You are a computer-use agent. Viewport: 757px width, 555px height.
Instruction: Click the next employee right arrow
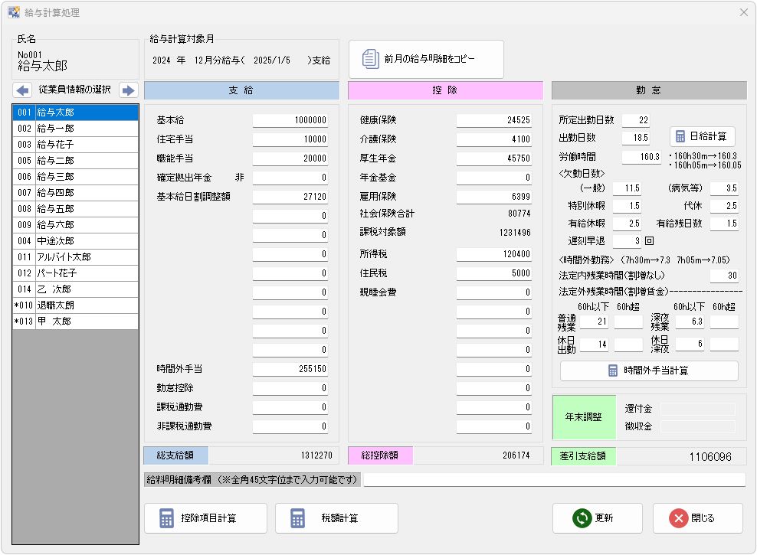point(128,90)
